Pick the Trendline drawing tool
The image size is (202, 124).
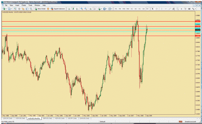point(170,9)
